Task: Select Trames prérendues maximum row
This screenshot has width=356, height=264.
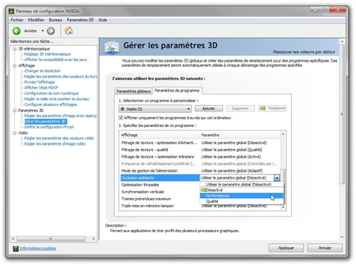Action: pos(160,199)
